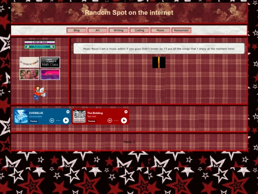Screen dimensions: 258x194
Task: Click the black image with orange stripe
Action: [159, 62]
